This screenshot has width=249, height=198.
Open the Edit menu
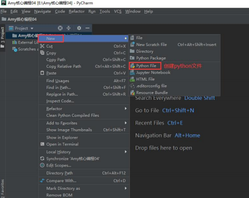14,11
